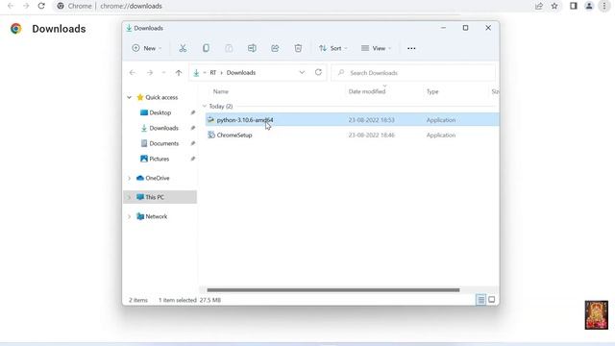The height and width of the screenshot is (346, 615).
Task: Refresh the Downloads folder
Action: pos(318,73)
